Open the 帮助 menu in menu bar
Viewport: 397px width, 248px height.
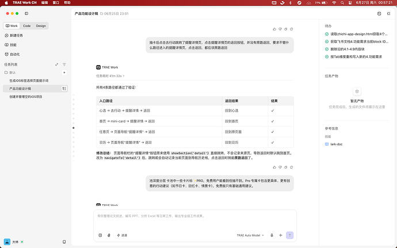[67, 2]
